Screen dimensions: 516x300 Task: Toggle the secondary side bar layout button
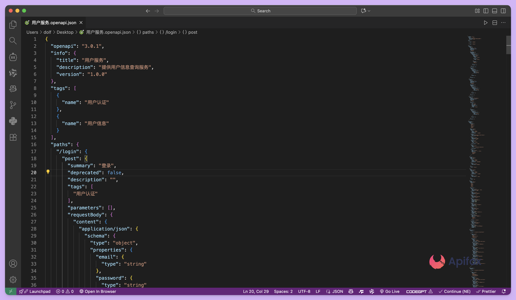coord(503,11)
